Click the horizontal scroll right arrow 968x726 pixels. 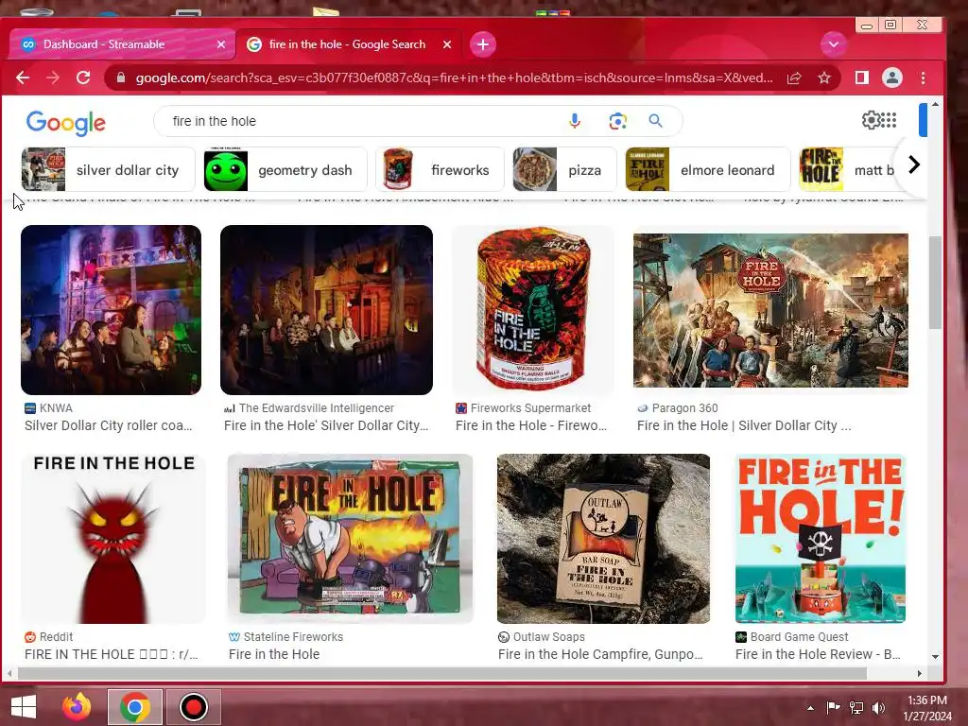click(920, 673)
